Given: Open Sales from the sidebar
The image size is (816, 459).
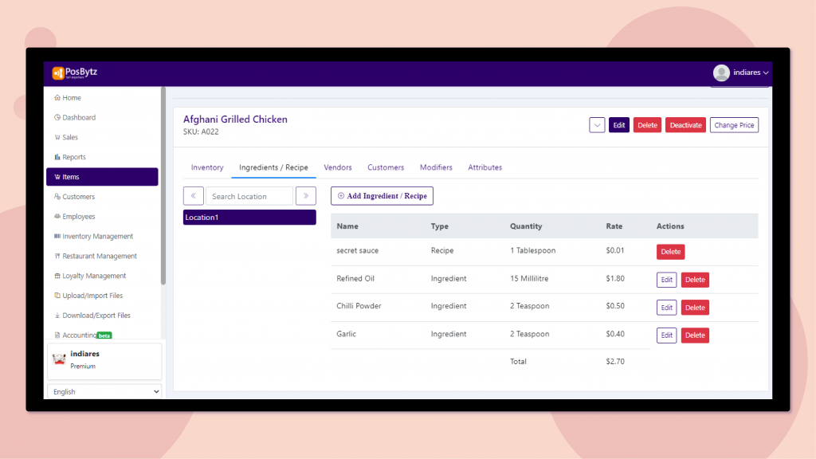Looking at the screenshot, I should 57,137.
